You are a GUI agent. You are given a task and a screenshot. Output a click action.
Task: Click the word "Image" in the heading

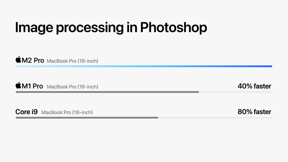(x=34, y=27)
